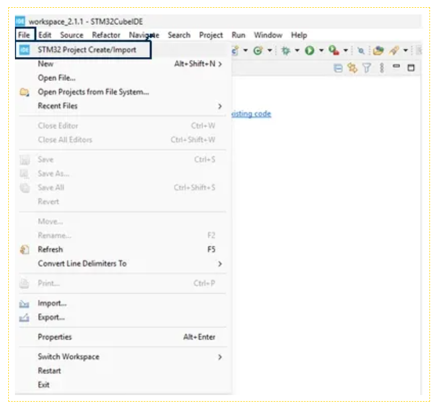Expand the external tools dropdown arrow
The image size is (435, 410).
click(x=346, y=50)
